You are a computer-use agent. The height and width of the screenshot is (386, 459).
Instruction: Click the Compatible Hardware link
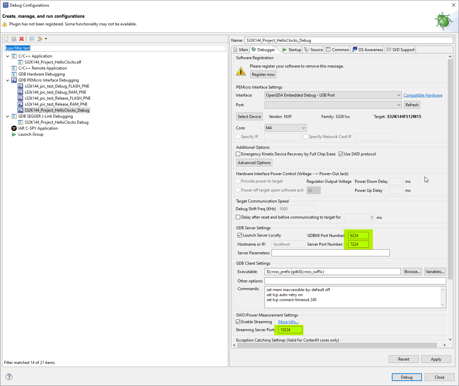423,95
